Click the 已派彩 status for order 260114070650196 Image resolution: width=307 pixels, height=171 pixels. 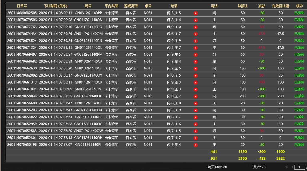299,145
